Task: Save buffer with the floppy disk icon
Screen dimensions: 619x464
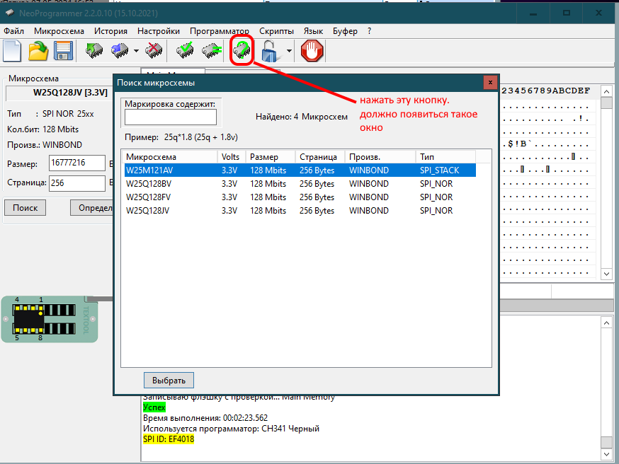Action: [63, 51]
